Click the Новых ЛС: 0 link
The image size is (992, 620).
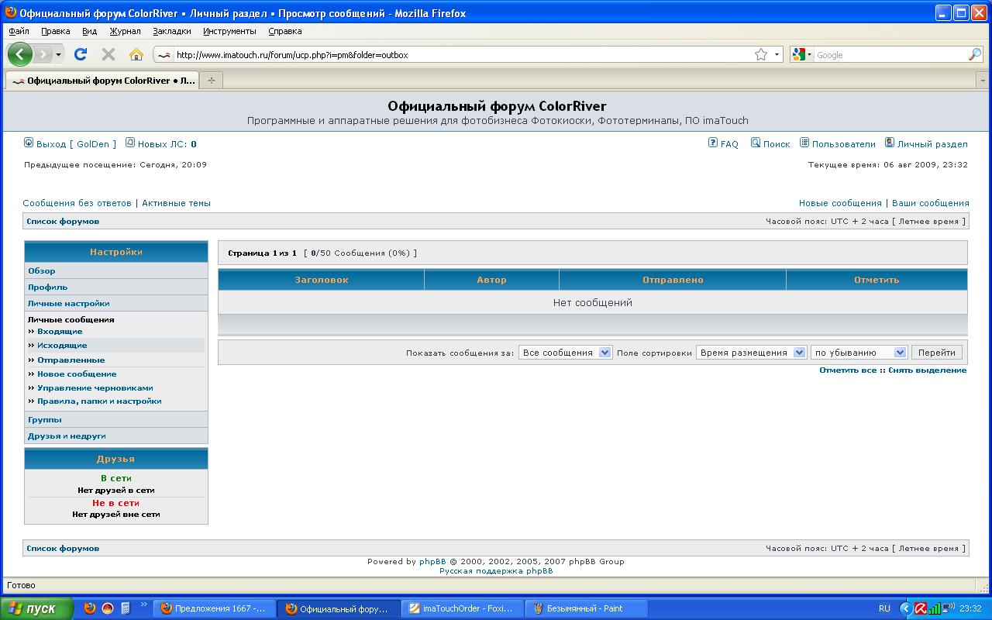point(167,144)
